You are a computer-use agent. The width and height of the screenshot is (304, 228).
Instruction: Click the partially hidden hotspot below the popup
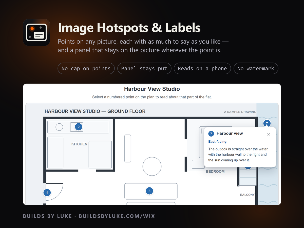[x=248, y=167]
